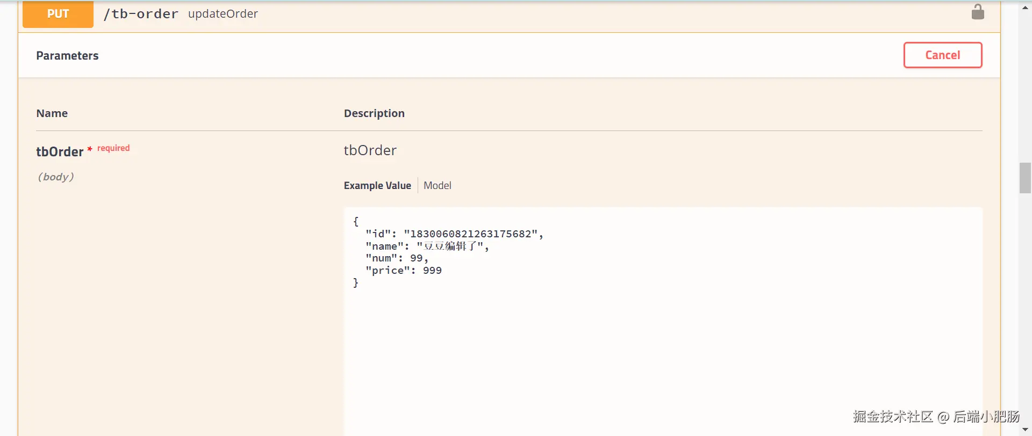The image size is (1032, 436).
Task: Collapse the operation via PUT badge
Action: (x=58, y=14)
